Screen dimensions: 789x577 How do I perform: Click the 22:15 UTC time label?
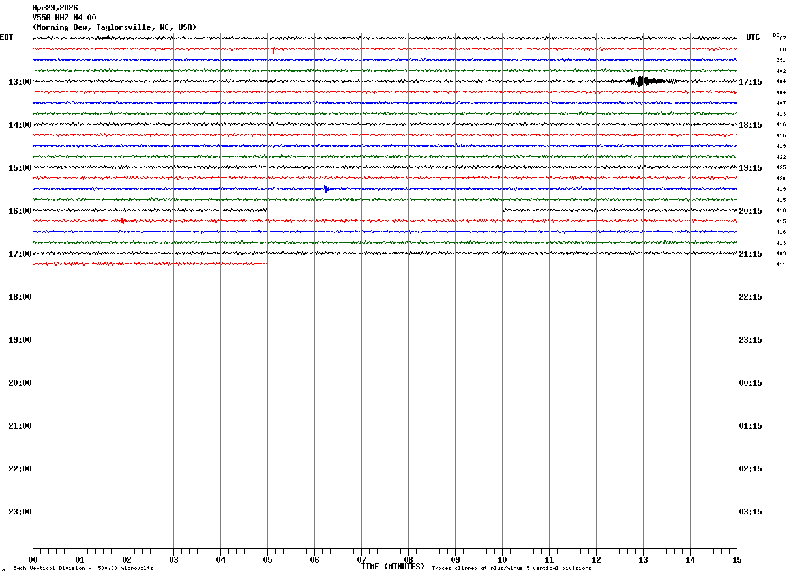click(x=751, y=297)
